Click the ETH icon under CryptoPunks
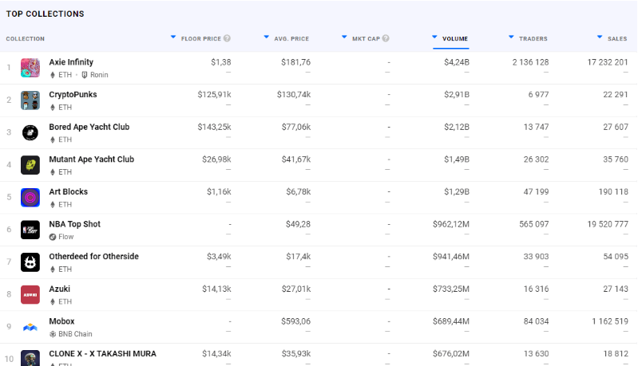Image resolution: width=638 pixels, height=366 pixels. click(53, 107)
